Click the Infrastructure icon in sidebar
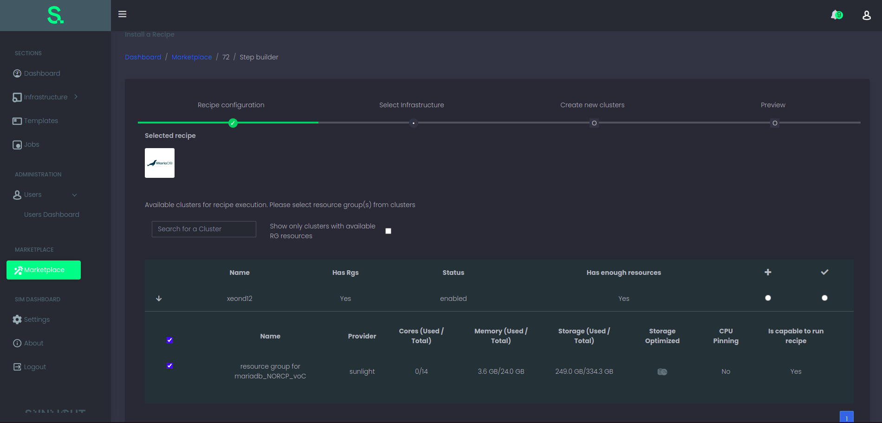Image resolution: width=882 pixels, height=423 pixels. tap(17, 97)
